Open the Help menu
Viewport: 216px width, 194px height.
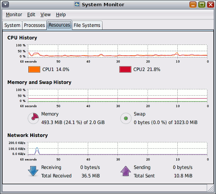click(61, 14)
